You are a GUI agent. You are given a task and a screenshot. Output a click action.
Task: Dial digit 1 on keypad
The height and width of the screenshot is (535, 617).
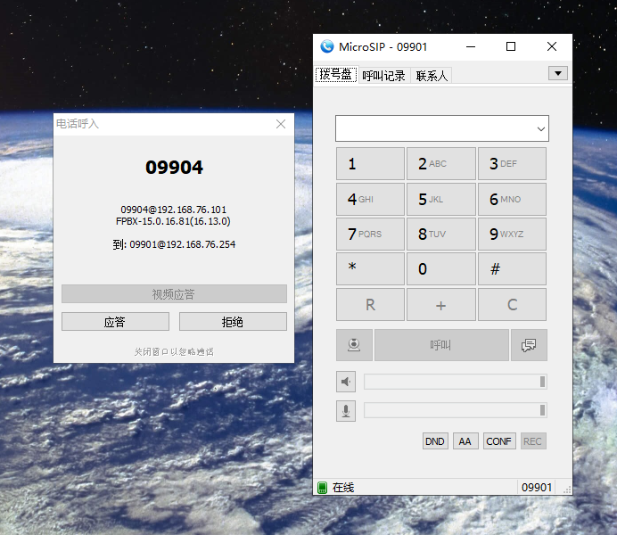click(370, 164)
